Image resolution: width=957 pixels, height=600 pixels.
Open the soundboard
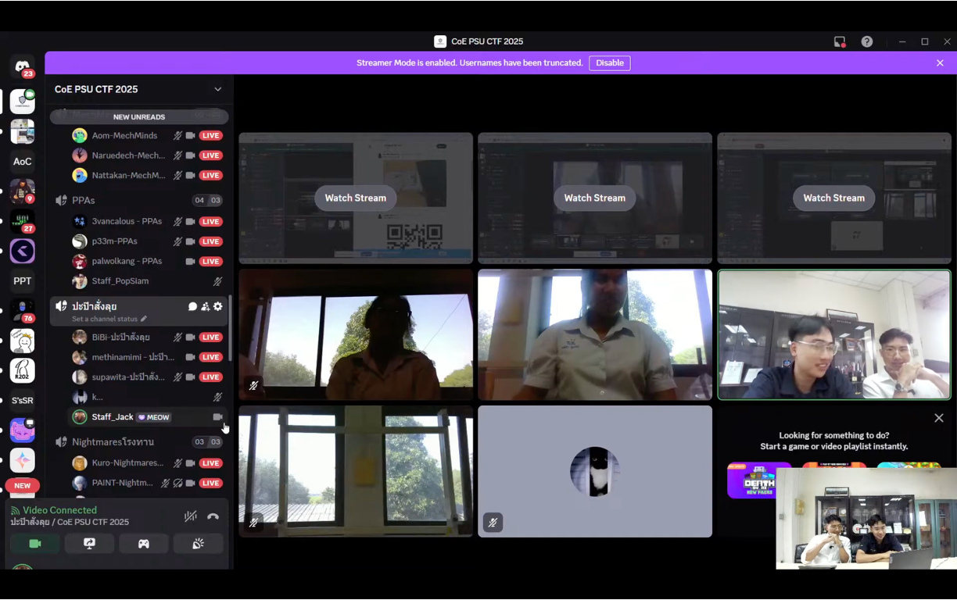point(198,544)
